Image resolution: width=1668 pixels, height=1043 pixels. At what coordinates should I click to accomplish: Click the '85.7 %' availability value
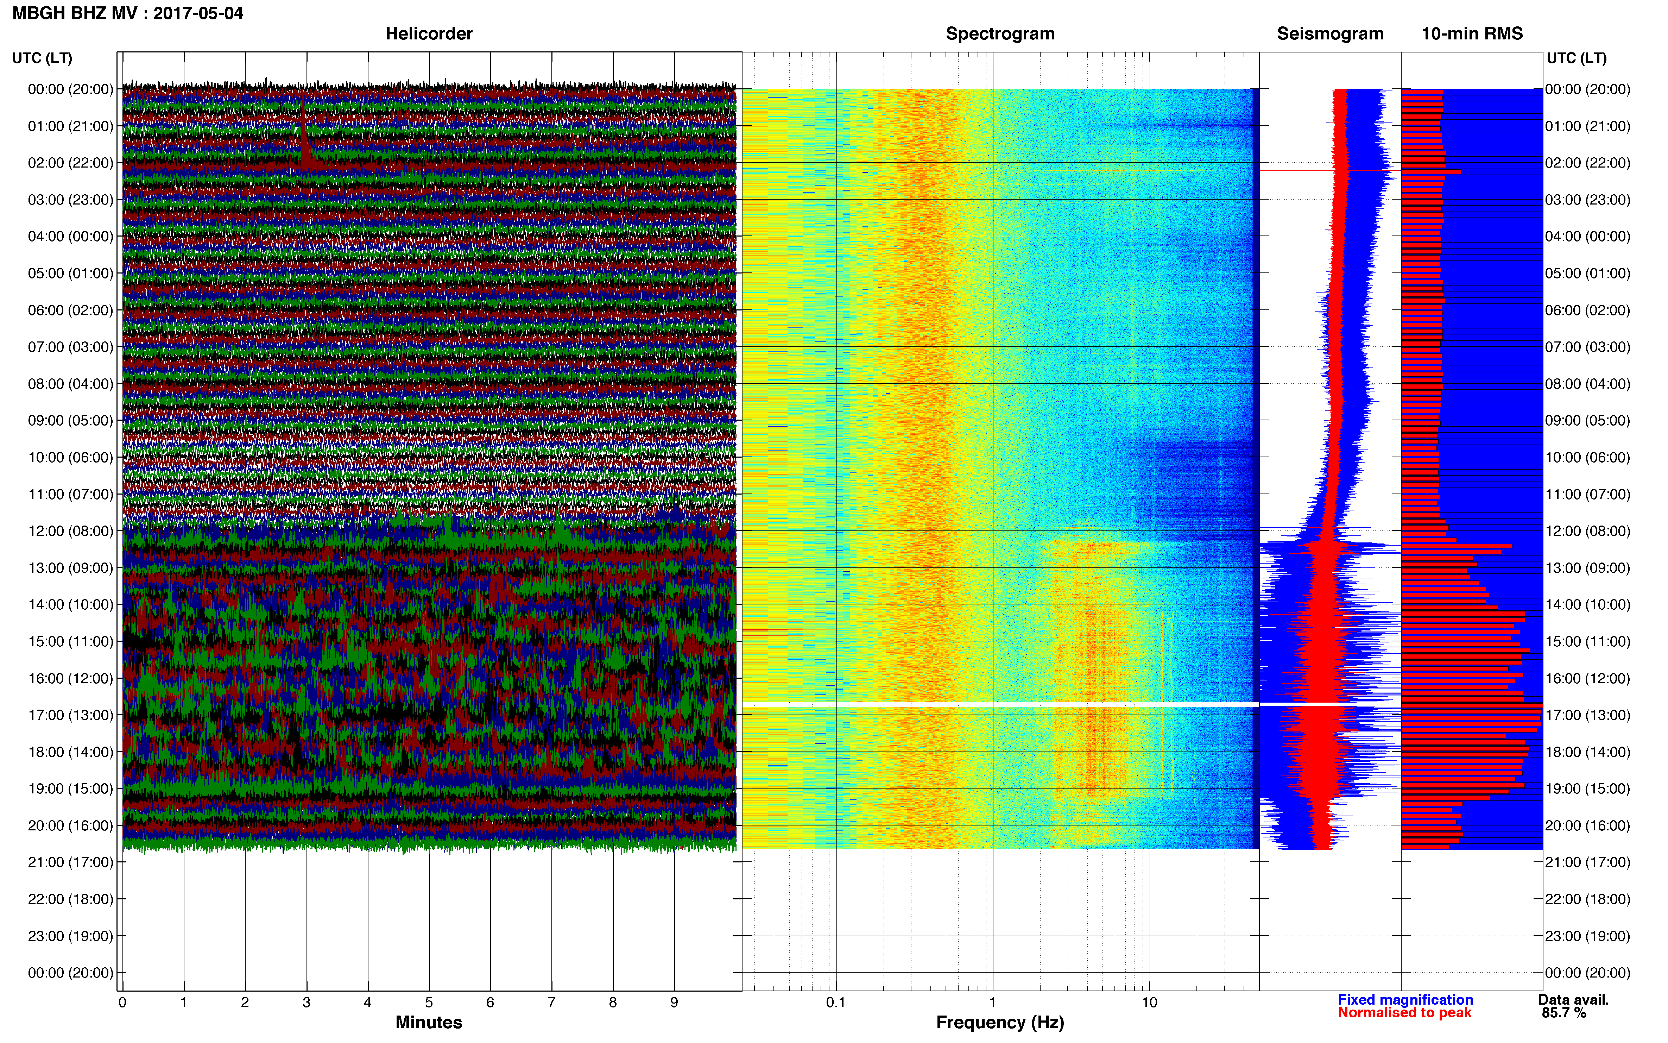(x=1564, y=1013)
